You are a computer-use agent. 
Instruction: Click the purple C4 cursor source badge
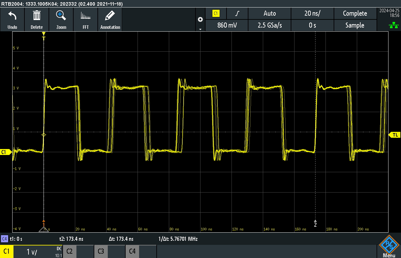(x=4, y=239)
